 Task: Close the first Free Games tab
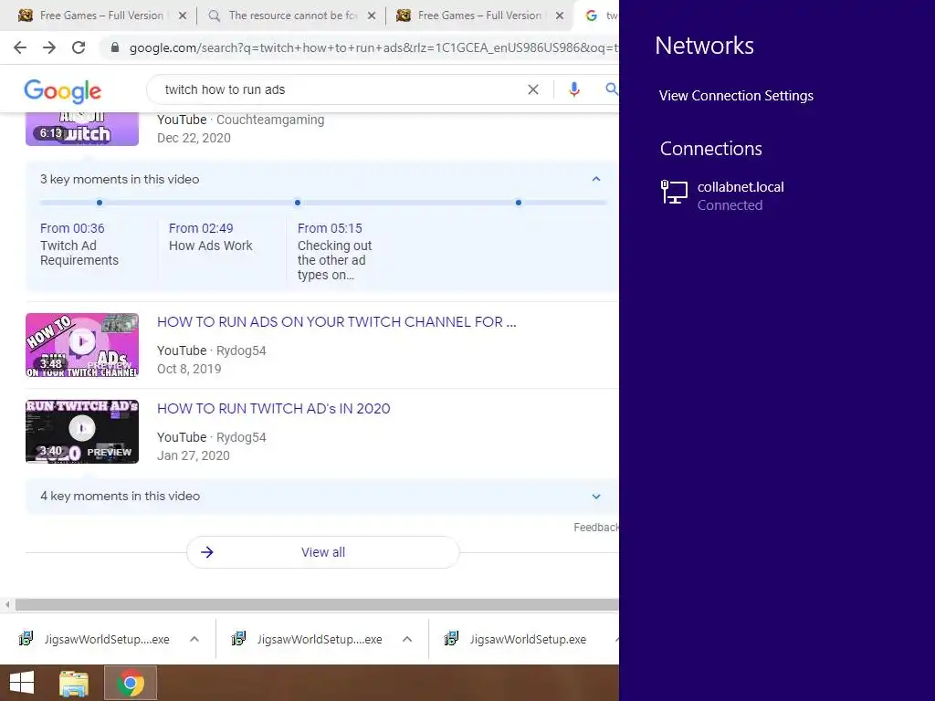tap(183, 16)
